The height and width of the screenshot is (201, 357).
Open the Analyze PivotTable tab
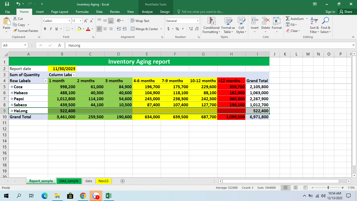(x=147, y=12)
